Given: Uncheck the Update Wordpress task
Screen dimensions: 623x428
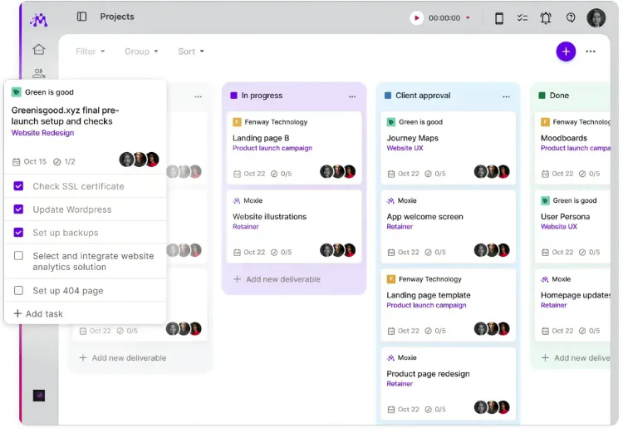Looking at the screenshot, I should (x=18, y=209).
